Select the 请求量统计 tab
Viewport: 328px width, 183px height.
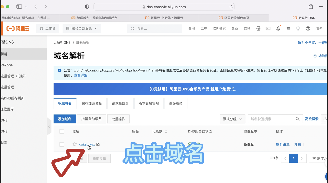click(120, 103)
